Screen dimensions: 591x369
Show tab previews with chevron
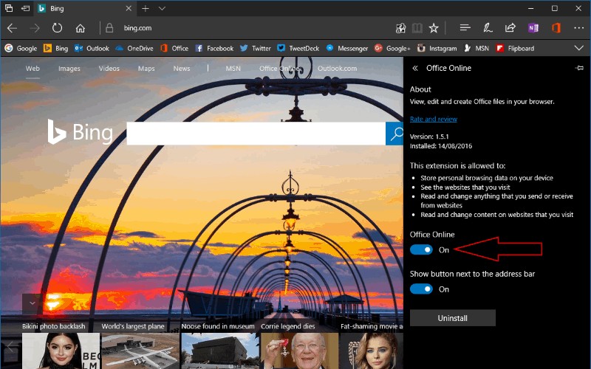point(162,8)
